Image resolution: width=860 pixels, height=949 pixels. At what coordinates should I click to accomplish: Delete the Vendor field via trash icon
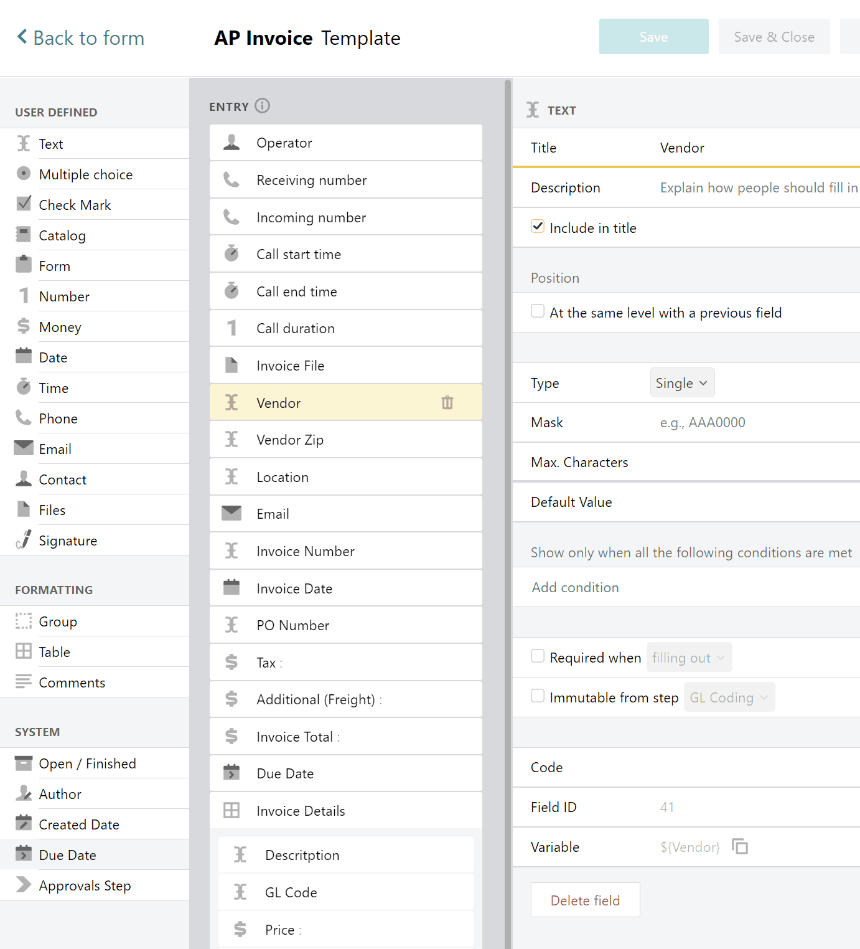pos(447,403)
